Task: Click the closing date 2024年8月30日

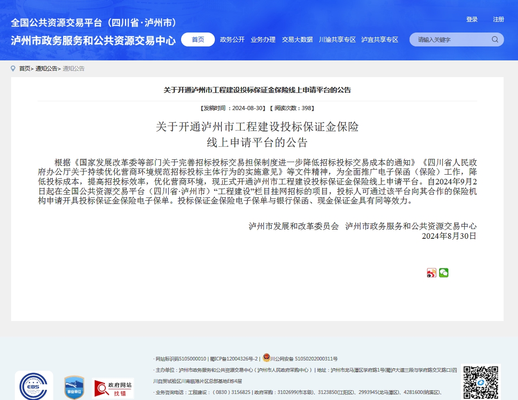Action: [x=449, y=236]
